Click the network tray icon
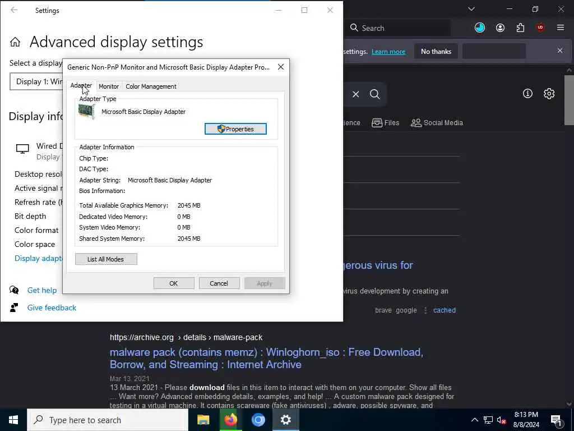 [x=488, y=420]
